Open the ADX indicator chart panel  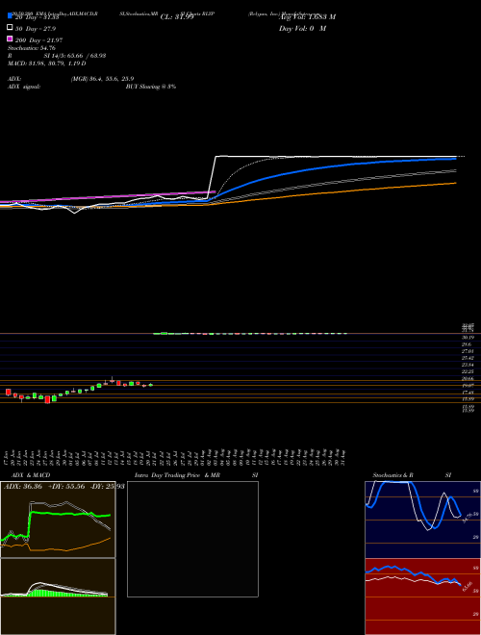[58, 520]
